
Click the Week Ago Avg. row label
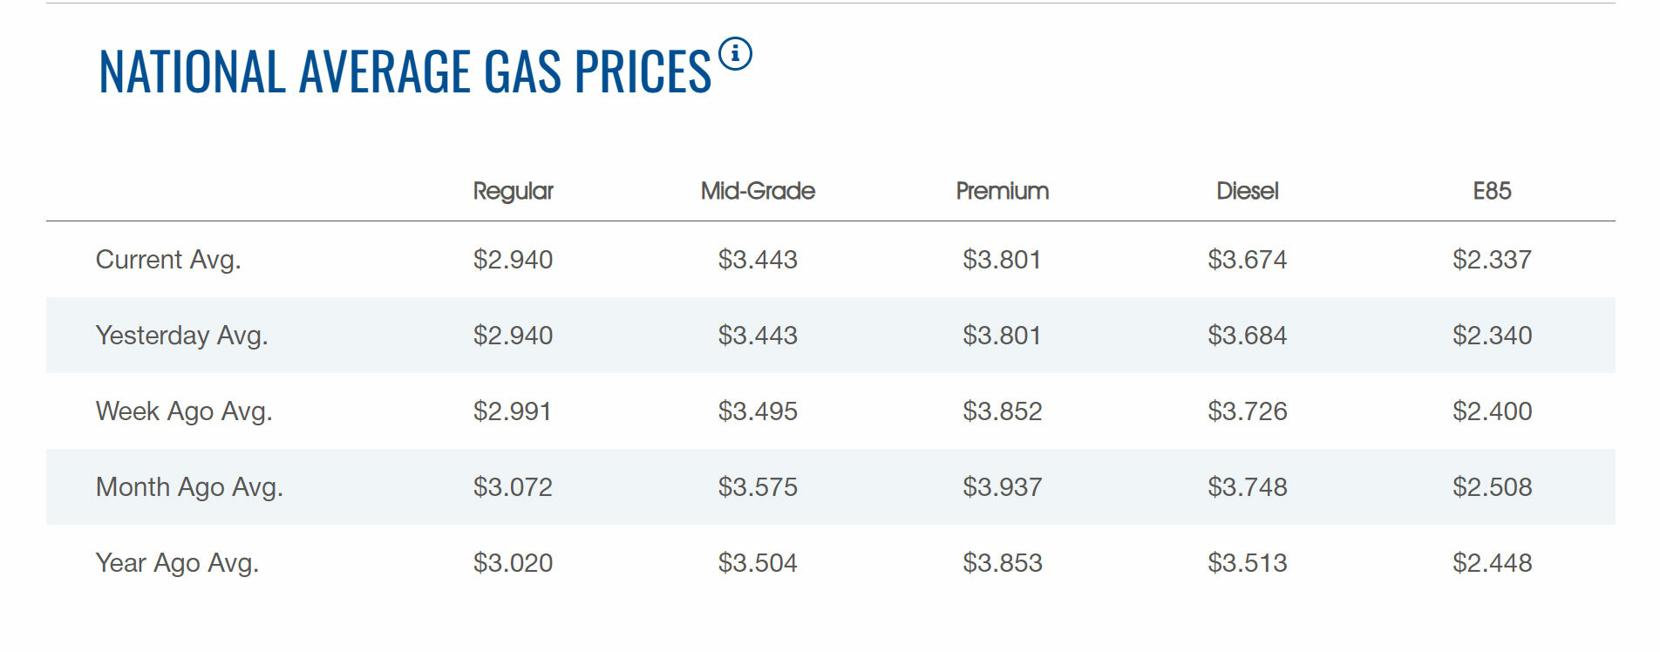(184, 411)
